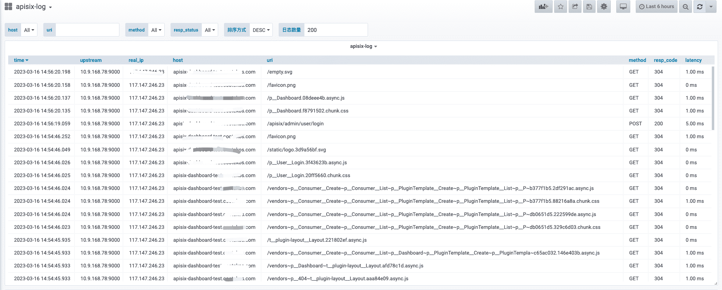722x290 pixels.
Task: Sort table by resp_code column header
Action: [665, 60]
